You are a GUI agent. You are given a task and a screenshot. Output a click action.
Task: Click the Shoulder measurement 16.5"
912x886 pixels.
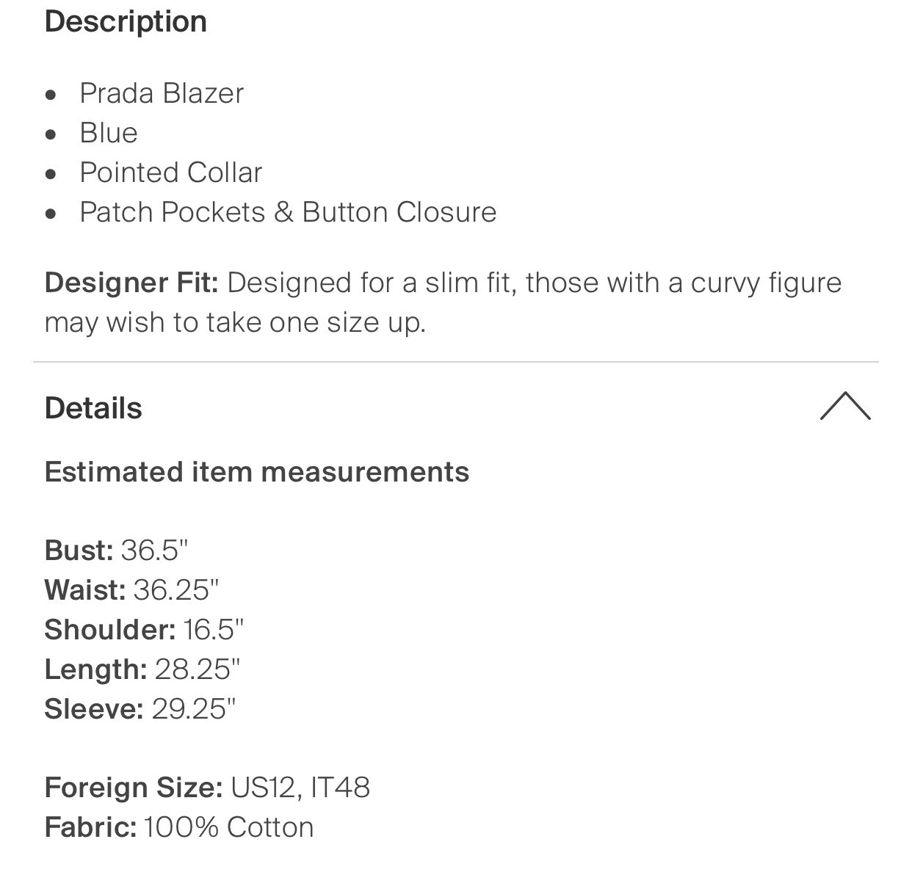point(213,630)
